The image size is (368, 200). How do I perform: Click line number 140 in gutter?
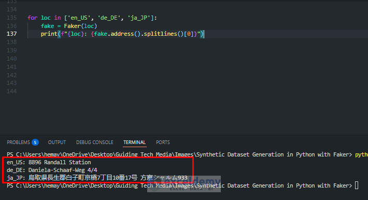tap(12, 59)
